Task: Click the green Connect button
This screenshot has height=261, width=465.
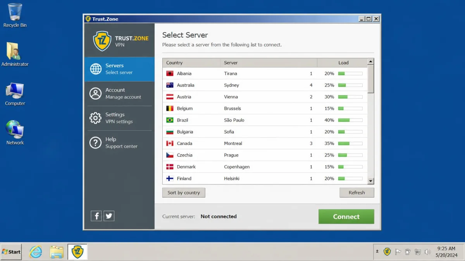Action: pos(346,217)
